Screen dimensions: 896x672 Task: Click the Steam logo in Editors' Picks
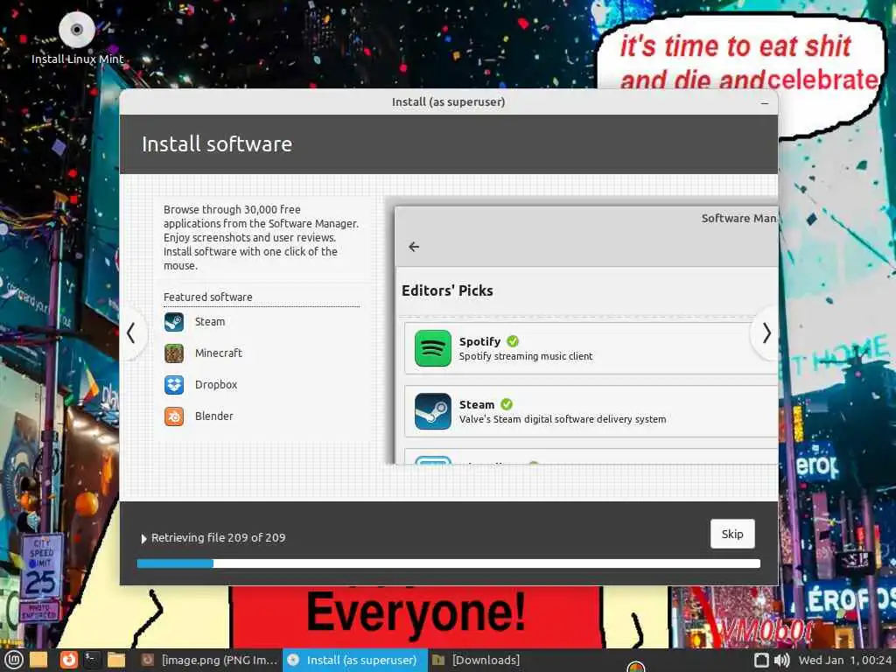point(432,411)
